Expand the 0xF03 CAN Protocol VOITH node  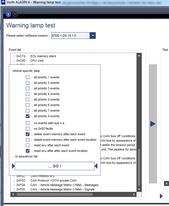14,180
